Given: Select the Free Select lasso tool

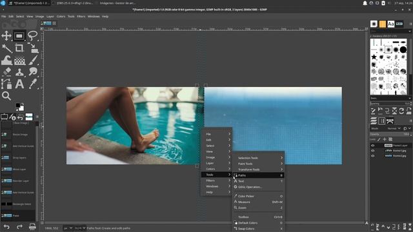Looking at the screenshot, I should tap(33, 36).
